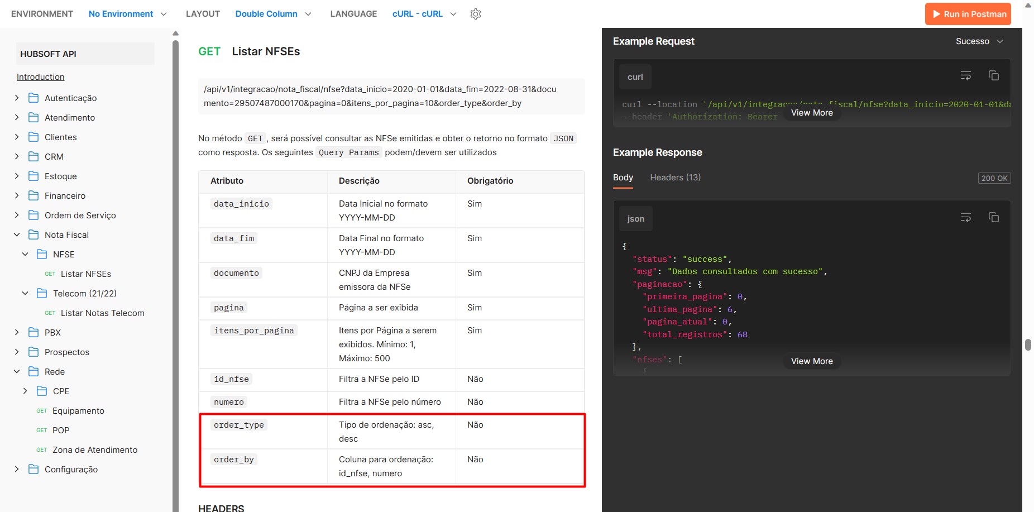The image size is (1034, 512).
Task: Click the CPE folder icon
Action: [42, 391]
